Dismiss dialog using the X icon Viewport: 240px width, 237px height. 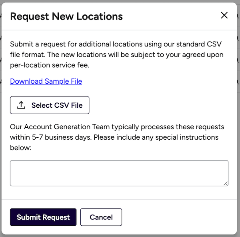point(224,15)
